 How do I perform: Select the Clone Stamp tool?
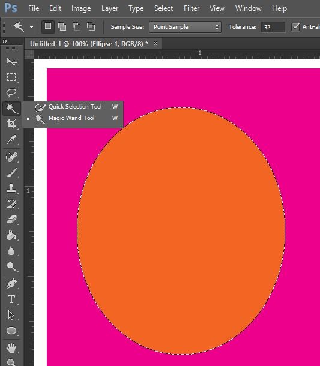[x=11, y=188]
